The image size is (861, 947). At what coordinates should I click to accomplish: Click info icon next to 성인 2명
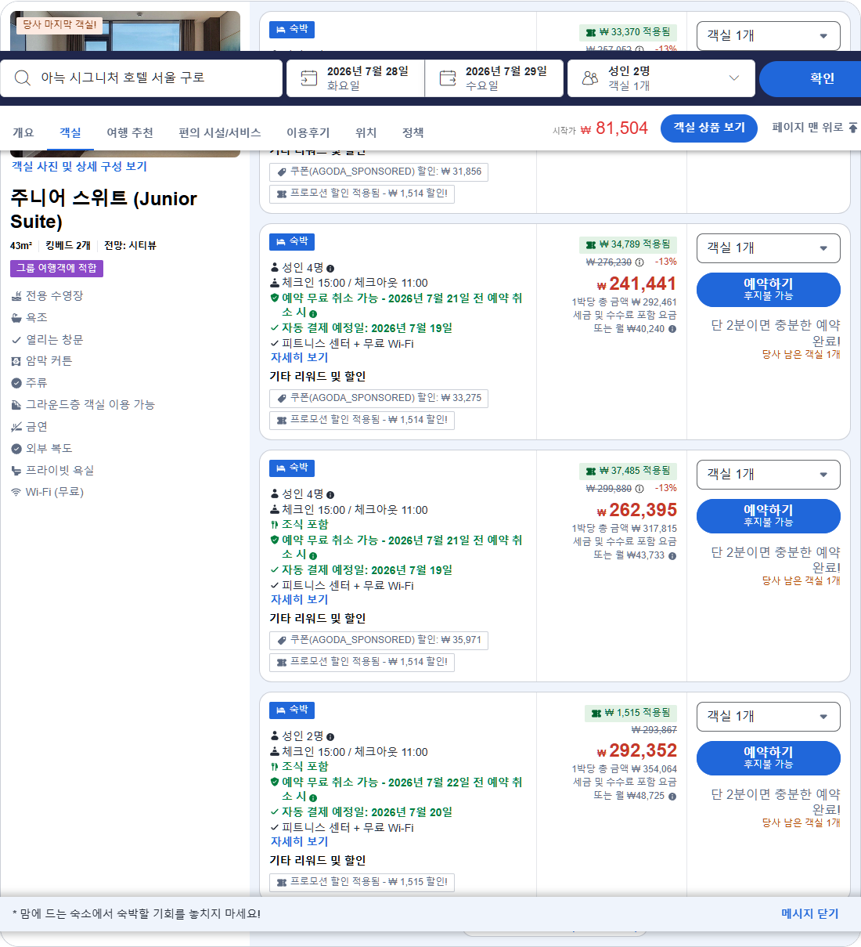(x=330, y=737)
